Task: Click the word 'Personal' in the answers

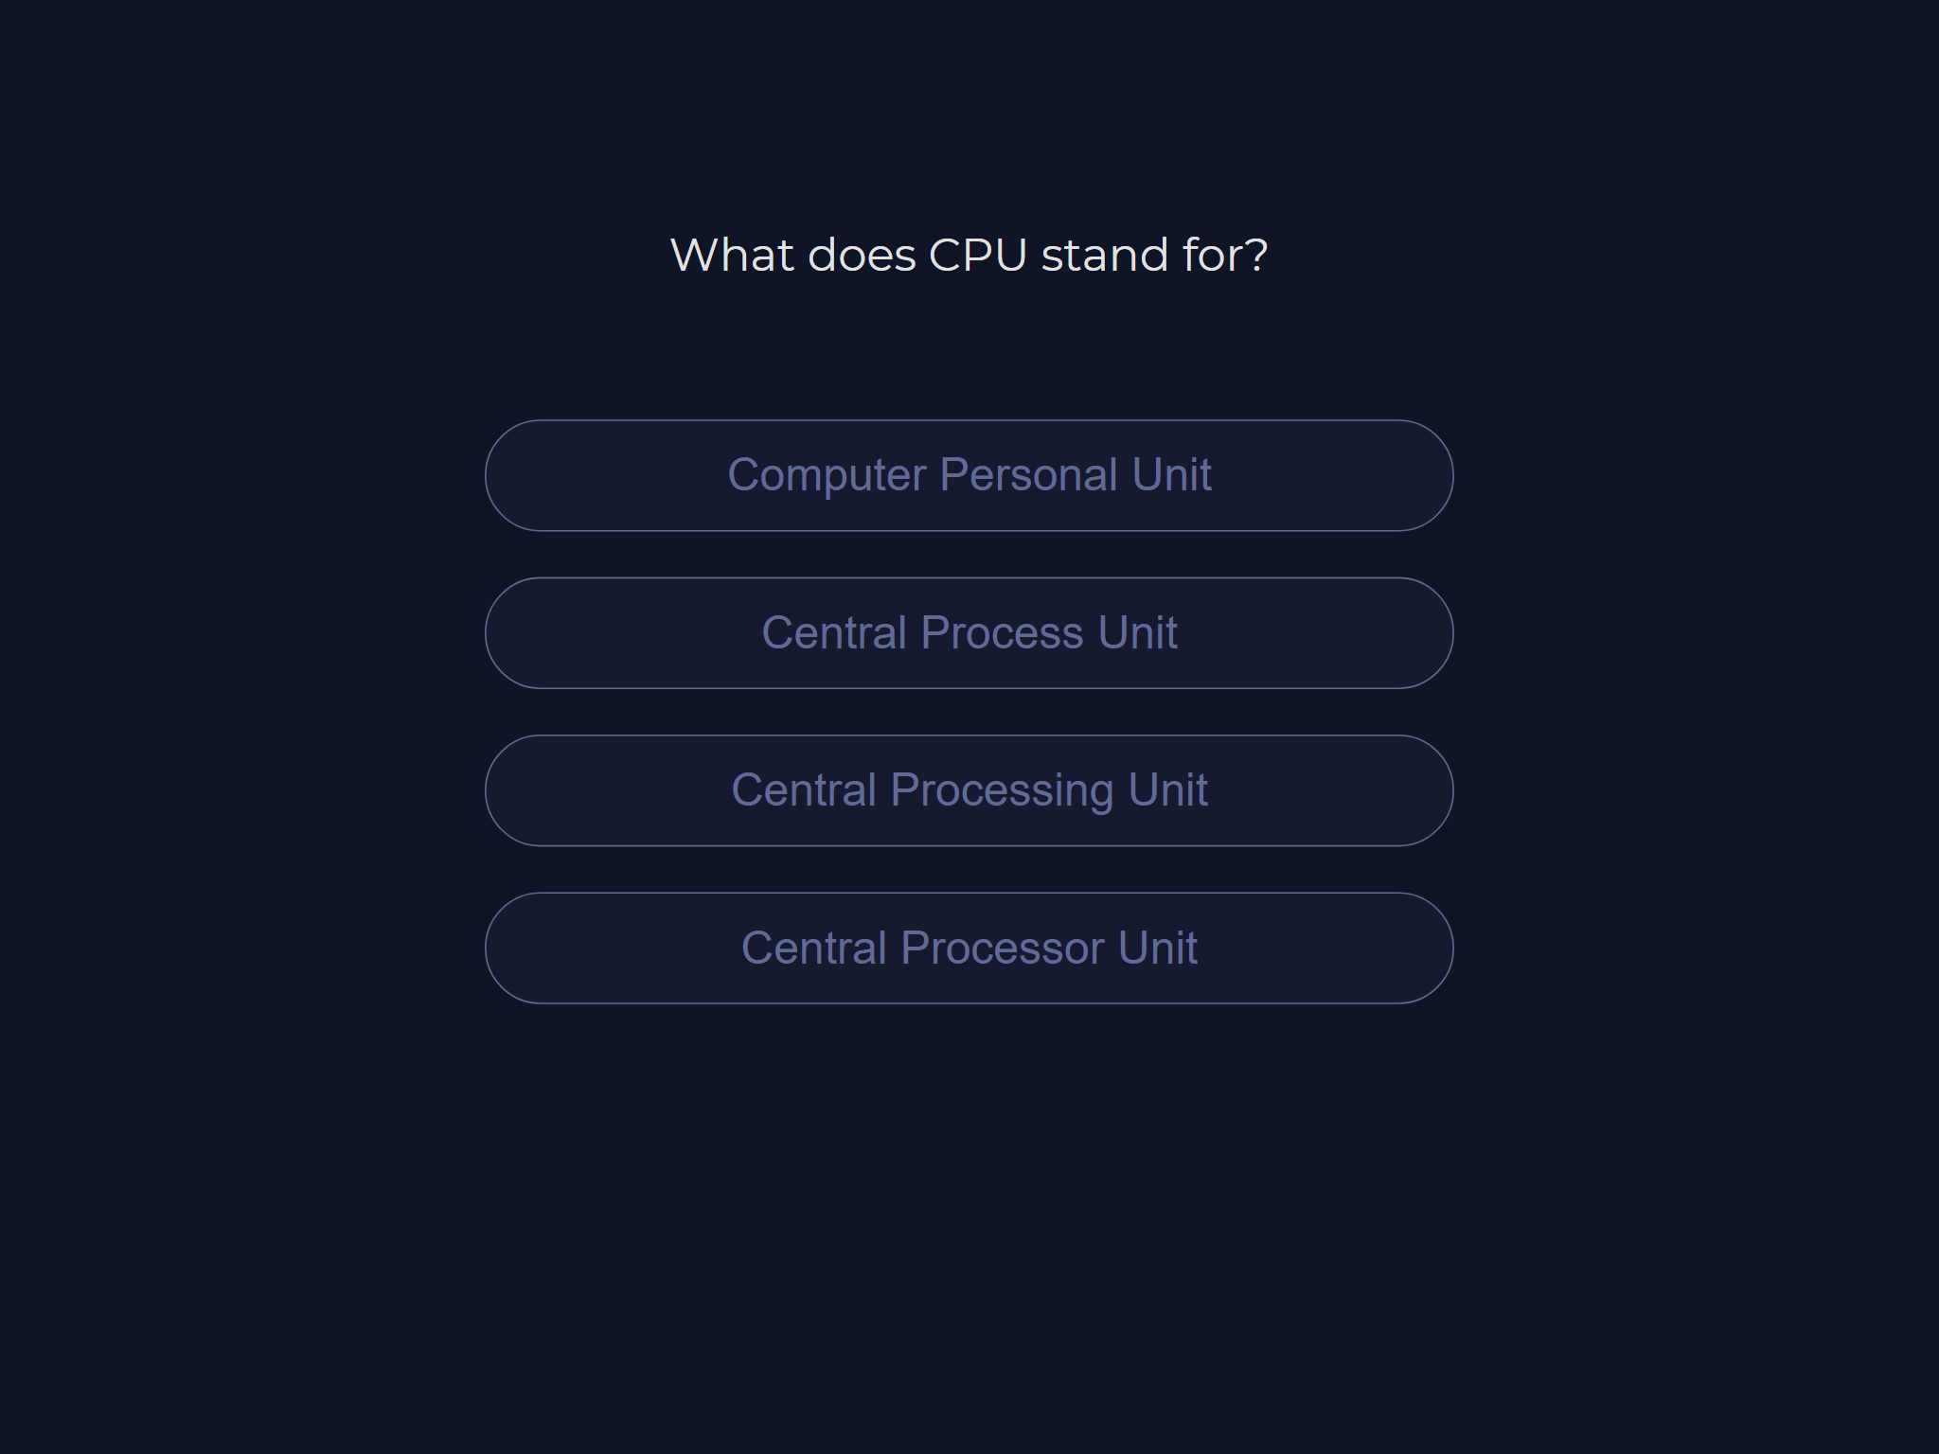Action: (1027, 475)
